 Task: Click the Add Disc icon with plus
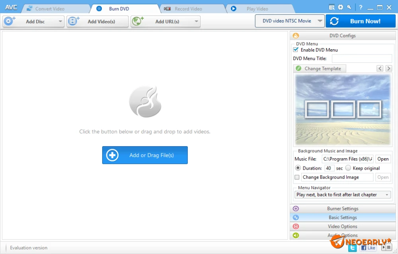tap(10, 21)
